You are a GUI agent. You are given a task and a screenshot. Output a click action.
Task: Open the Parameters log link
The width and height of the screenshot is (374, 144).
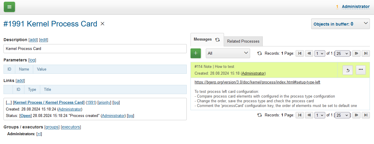tap(32, 60)
